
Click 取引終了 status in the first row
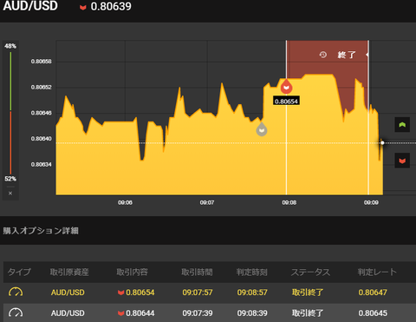(x=308, y=292)
